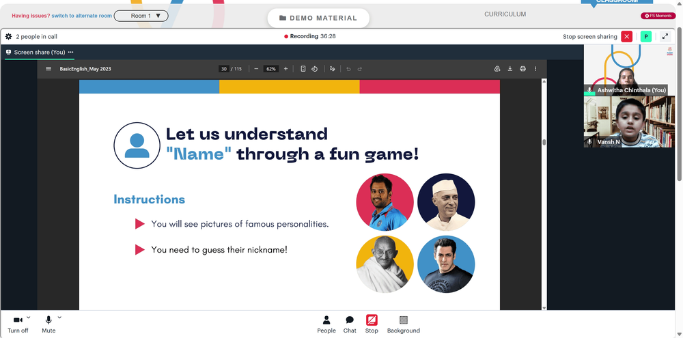Expand camera options chevron
The width and height of the screenshot is (683, 338).
pos(29,317)
